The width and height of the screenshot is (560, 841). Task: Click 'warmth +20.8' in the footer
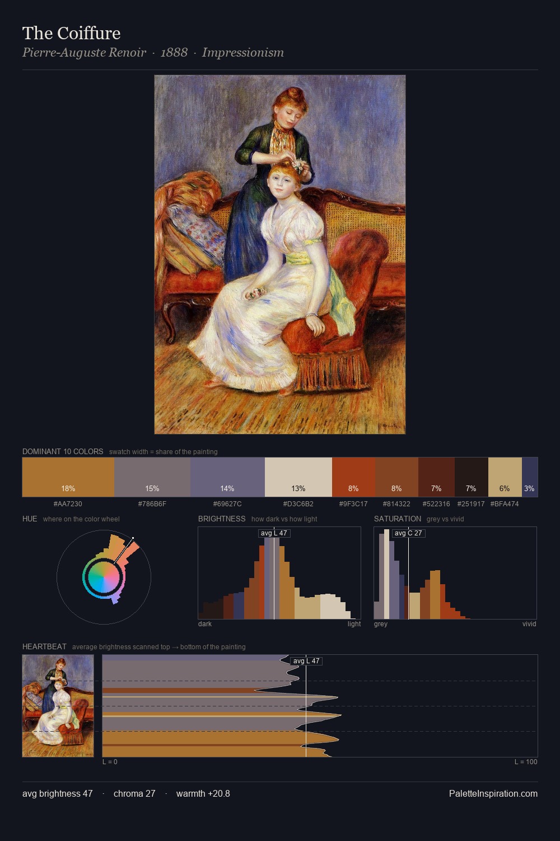coord(203,794)
